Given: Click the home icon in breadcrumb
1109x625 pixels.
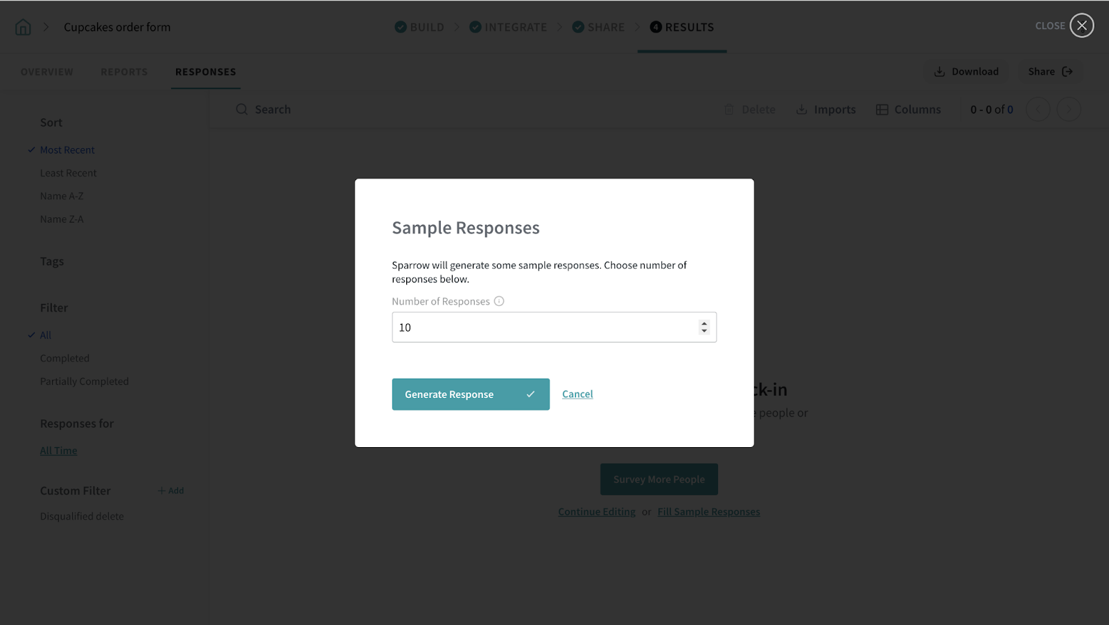Looking at the screenshot, I should click(x=23, y=27).
